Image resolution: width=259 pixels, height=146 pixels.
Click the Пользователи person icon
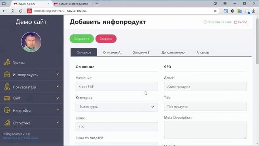[7, 87]
